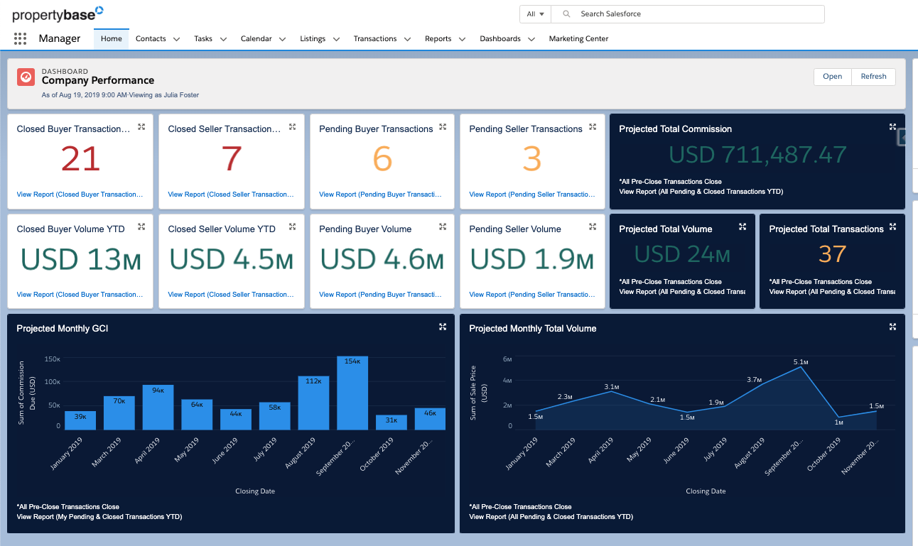Open the Transactions tab dropdown chevron
The width and height of the screenshot is (918, 546).
(x=406, y=39)
